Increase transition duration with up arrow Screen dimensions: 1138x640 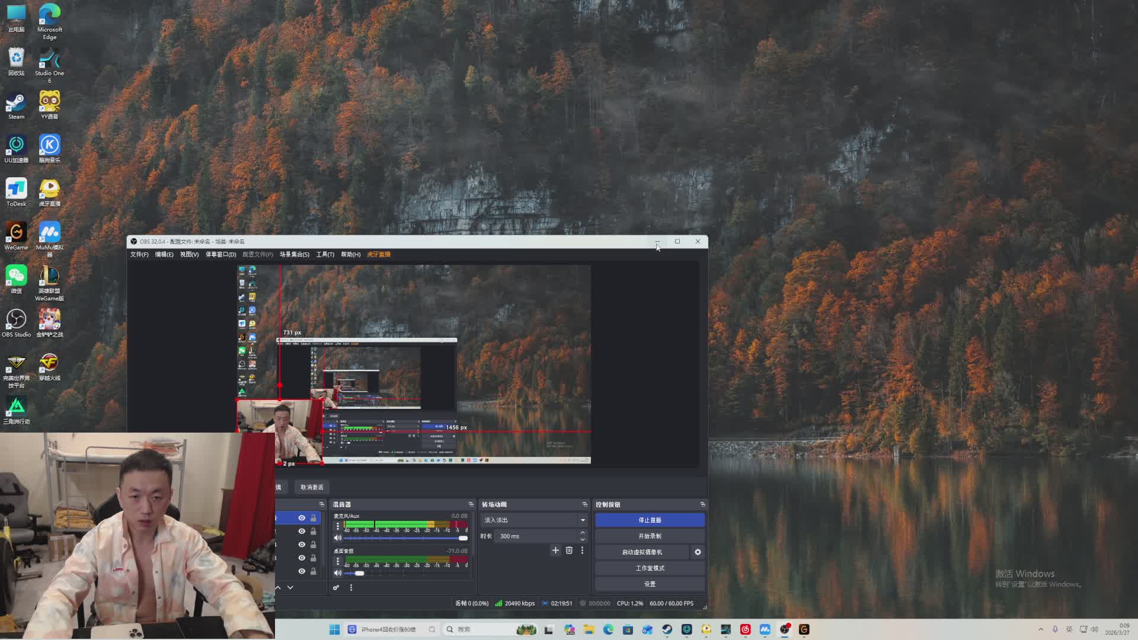point(583,533)
